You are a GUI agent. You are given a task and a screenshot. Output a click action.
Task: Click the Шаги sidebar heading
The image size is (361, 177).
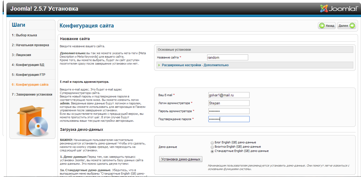(x=18, y=25)
